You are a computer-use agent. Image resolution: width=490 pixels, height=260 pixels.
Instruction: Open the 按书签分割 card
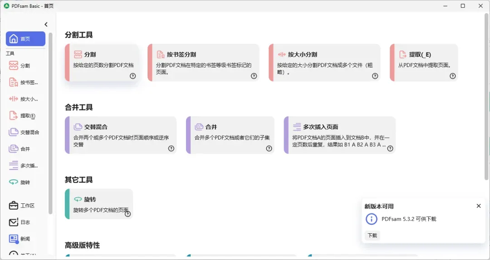[x=203, y=63]
